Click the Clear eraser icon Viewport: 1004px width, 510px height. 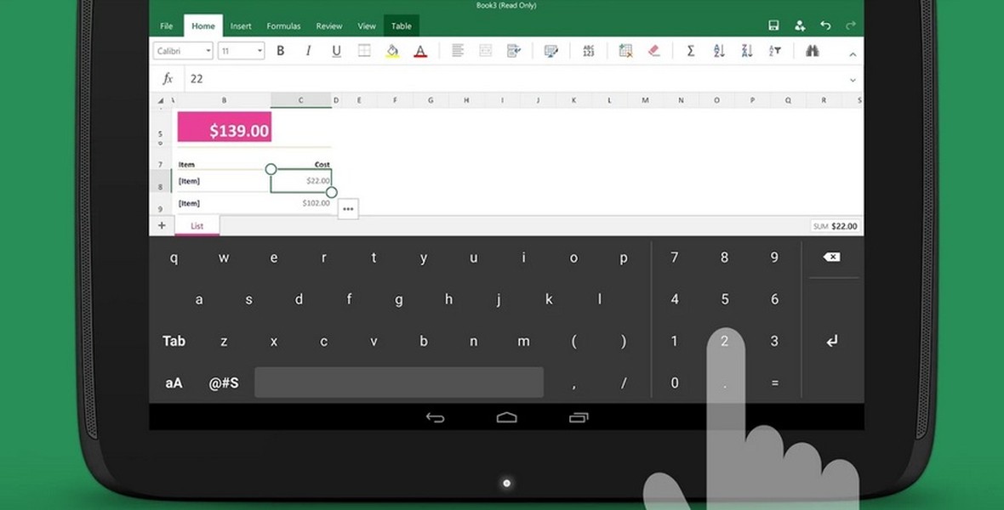point(653,51)
